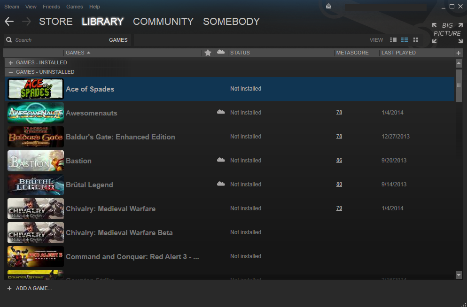The width and height of the screenshot is (467, 307).
Task: Open the Games menu
Action: (74, 7)
